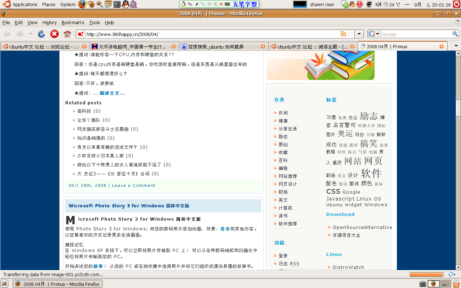Switch to the 太平洋电脑网 tab
This screenshot has height=288, width=461.
[x=134, y=46]
